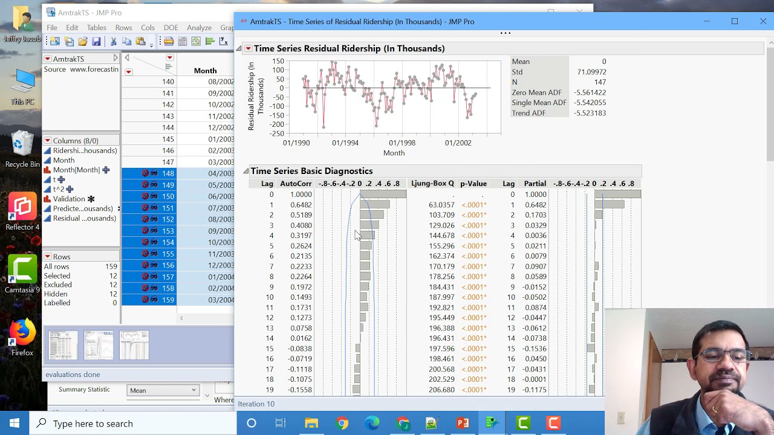The width and height of the screenshot is (774, 435).
Task: Click the Copy toolbar icon
Action: point(126,42)
